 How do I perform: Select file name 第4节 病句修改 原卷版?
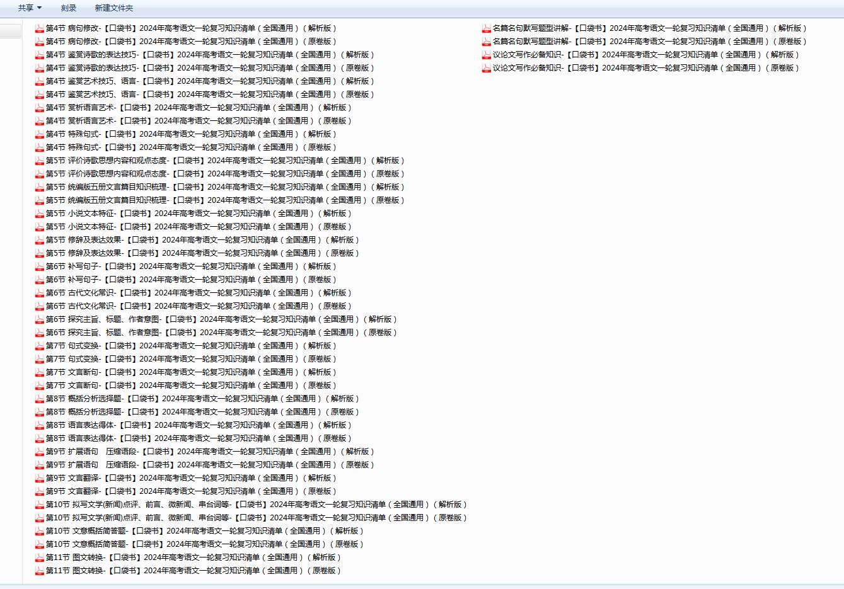click(191, 42)
